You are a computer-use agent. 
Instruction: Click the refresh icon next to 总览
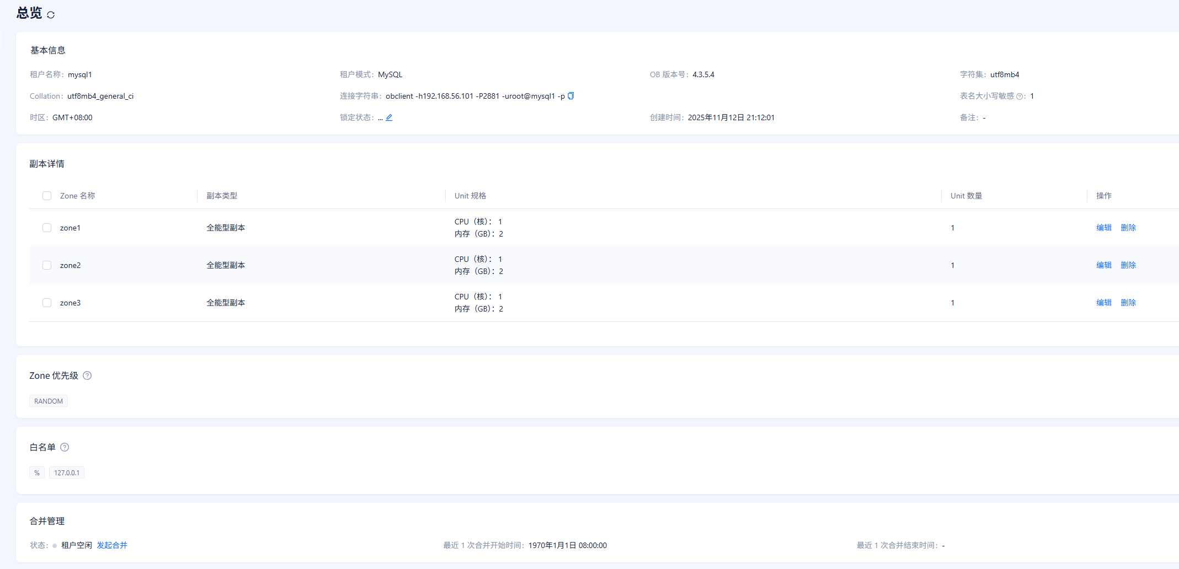tap(51, 15)
